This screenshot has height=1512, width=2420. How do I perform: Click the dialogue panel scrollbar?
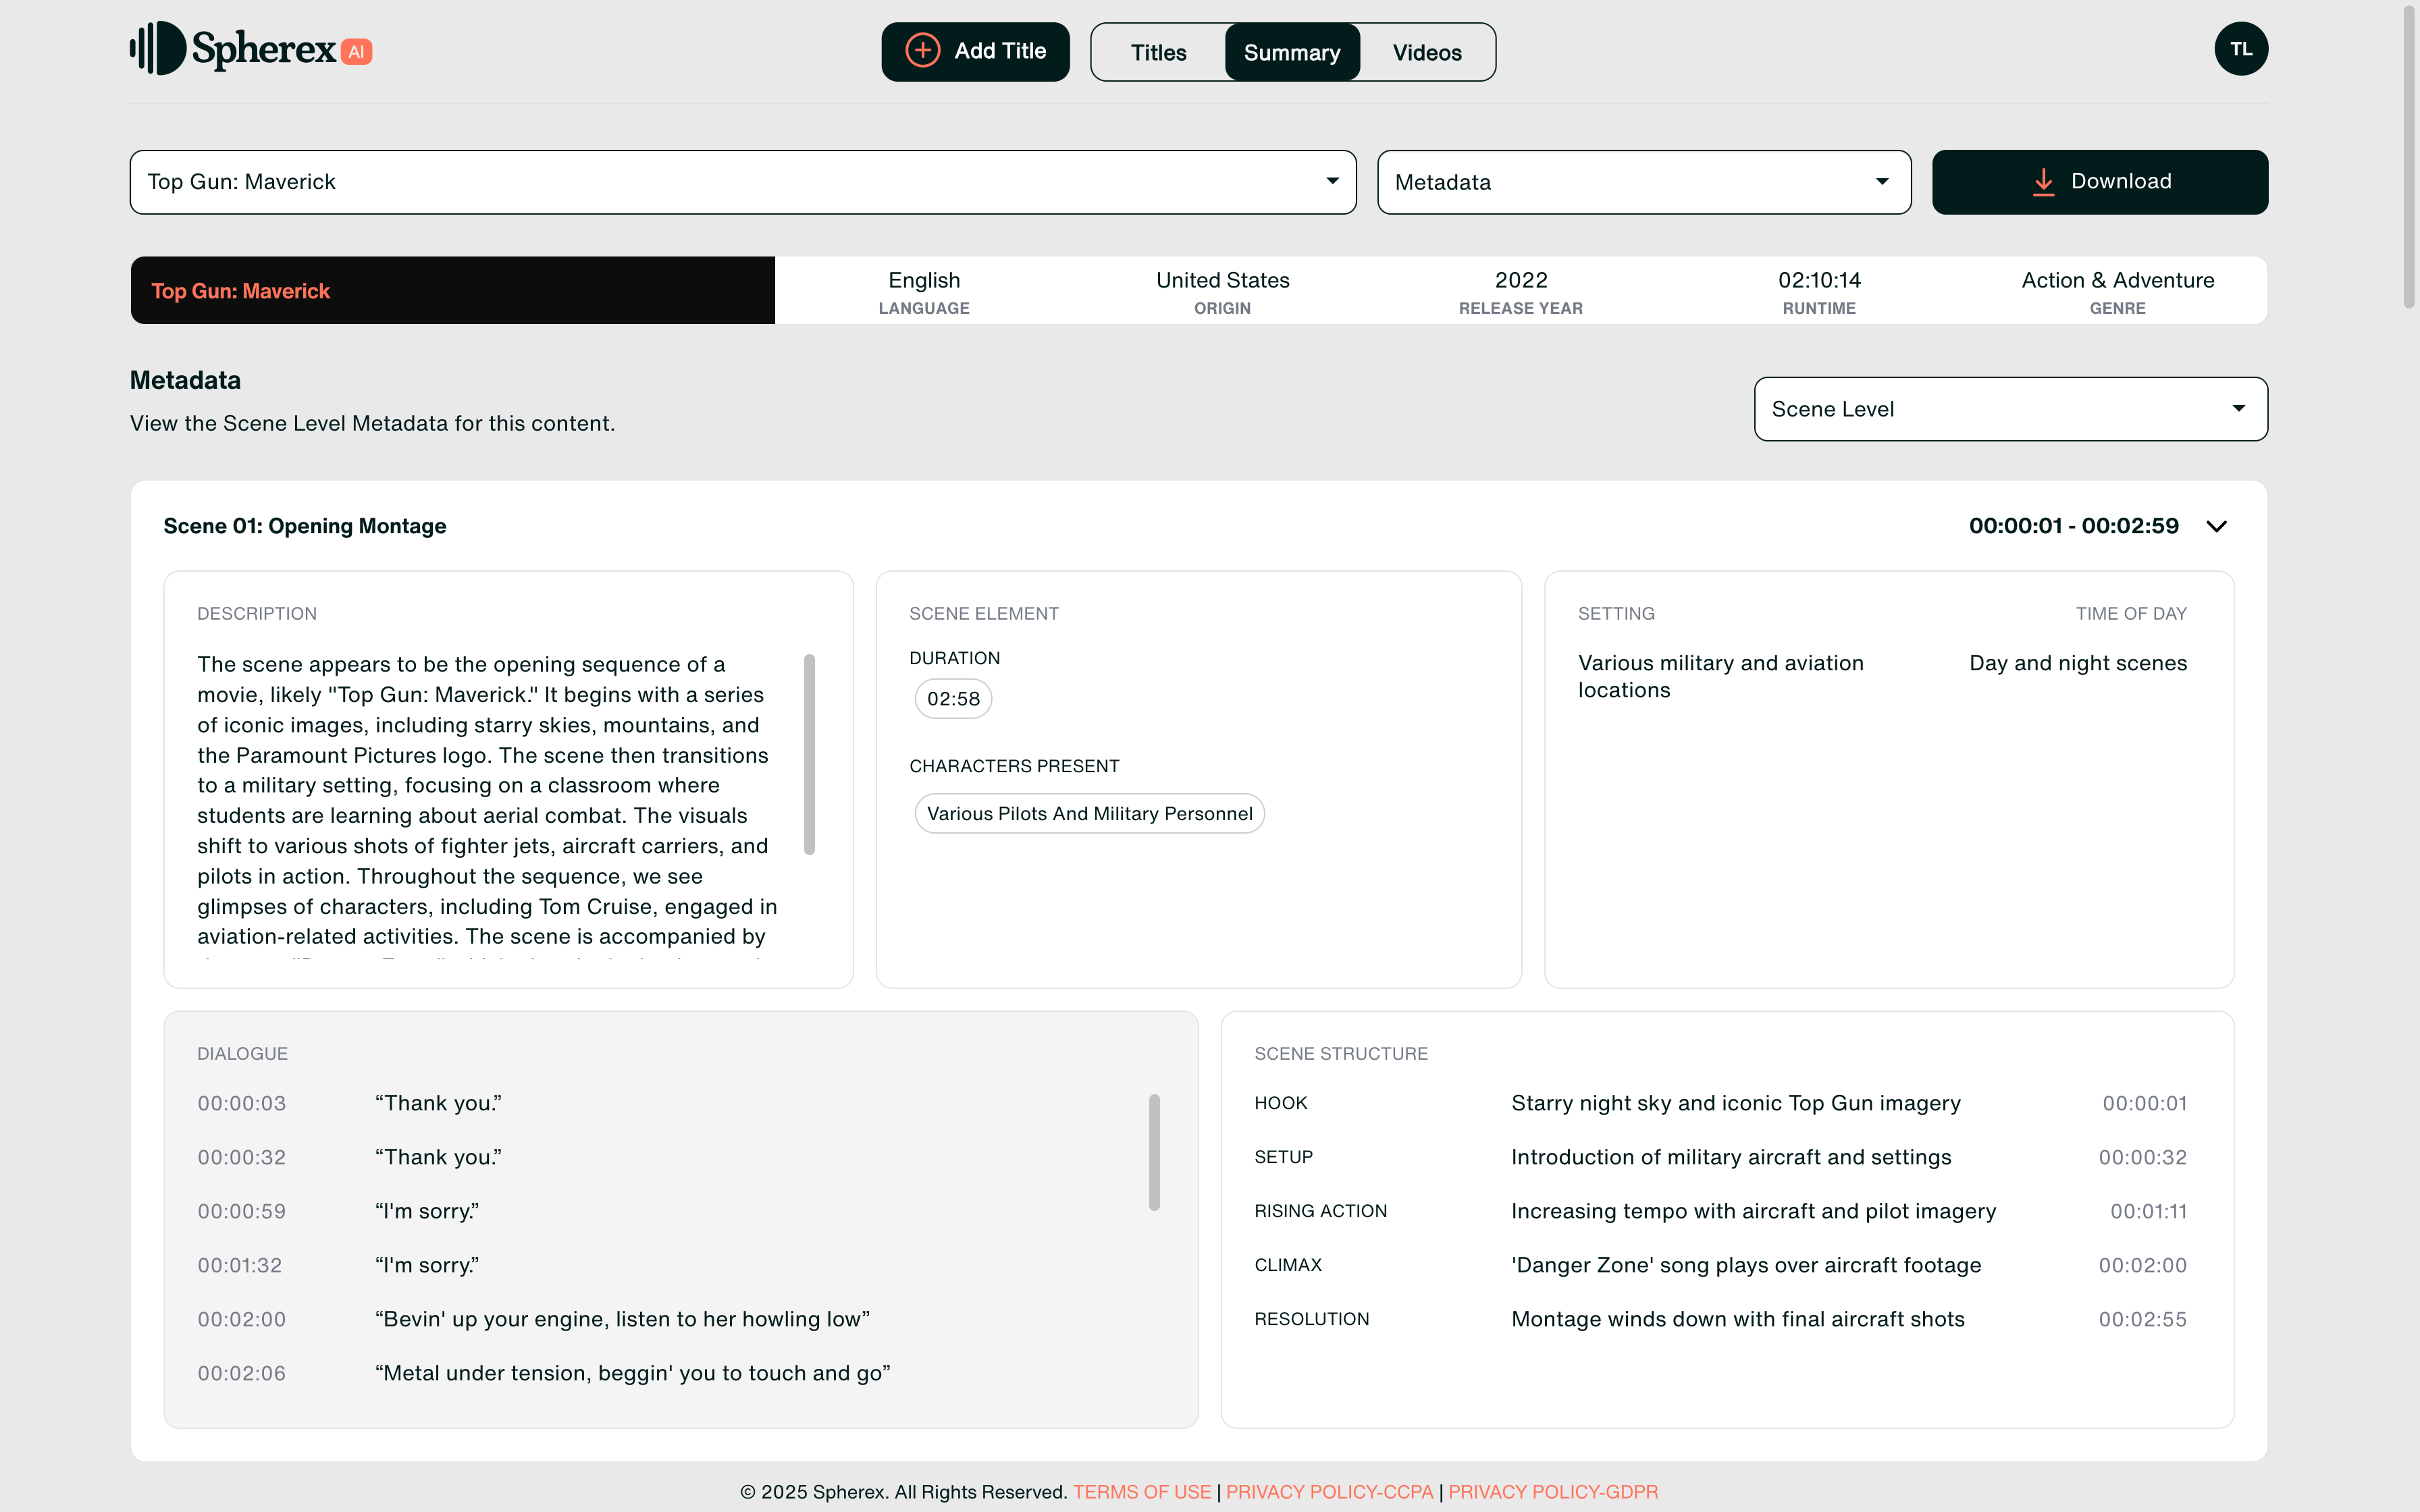point(1154,1152)
